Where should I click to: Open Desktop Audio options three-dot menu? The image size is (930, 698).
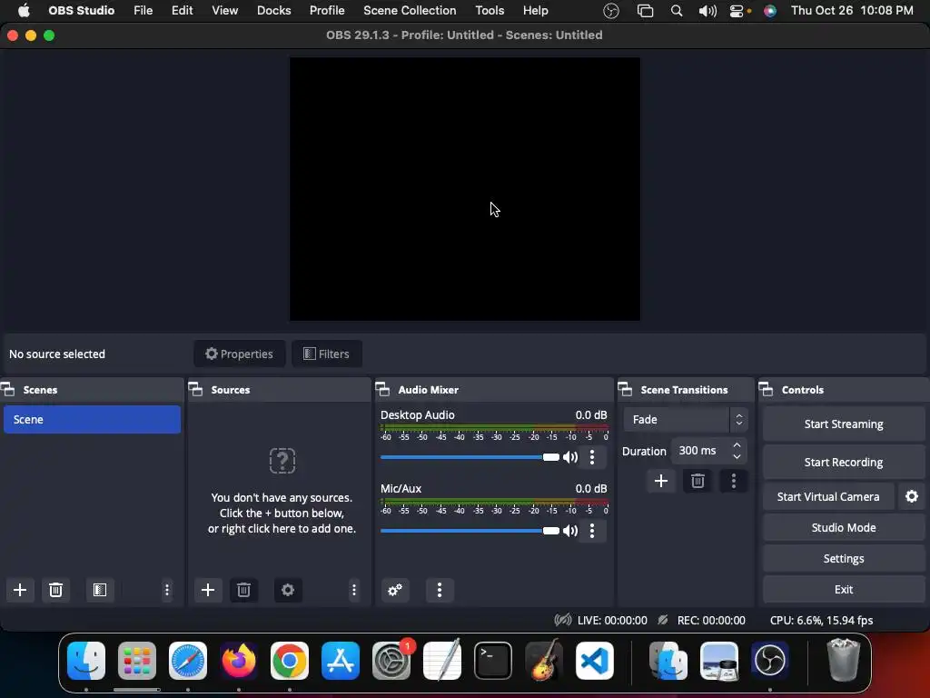(592, 457)
